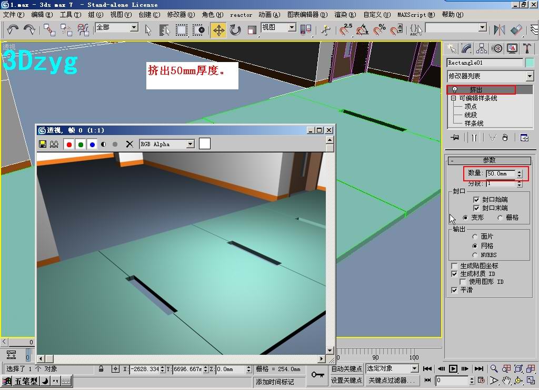Select the Unlink Selection tool
The image size is (539, 390).
(66, 30)
